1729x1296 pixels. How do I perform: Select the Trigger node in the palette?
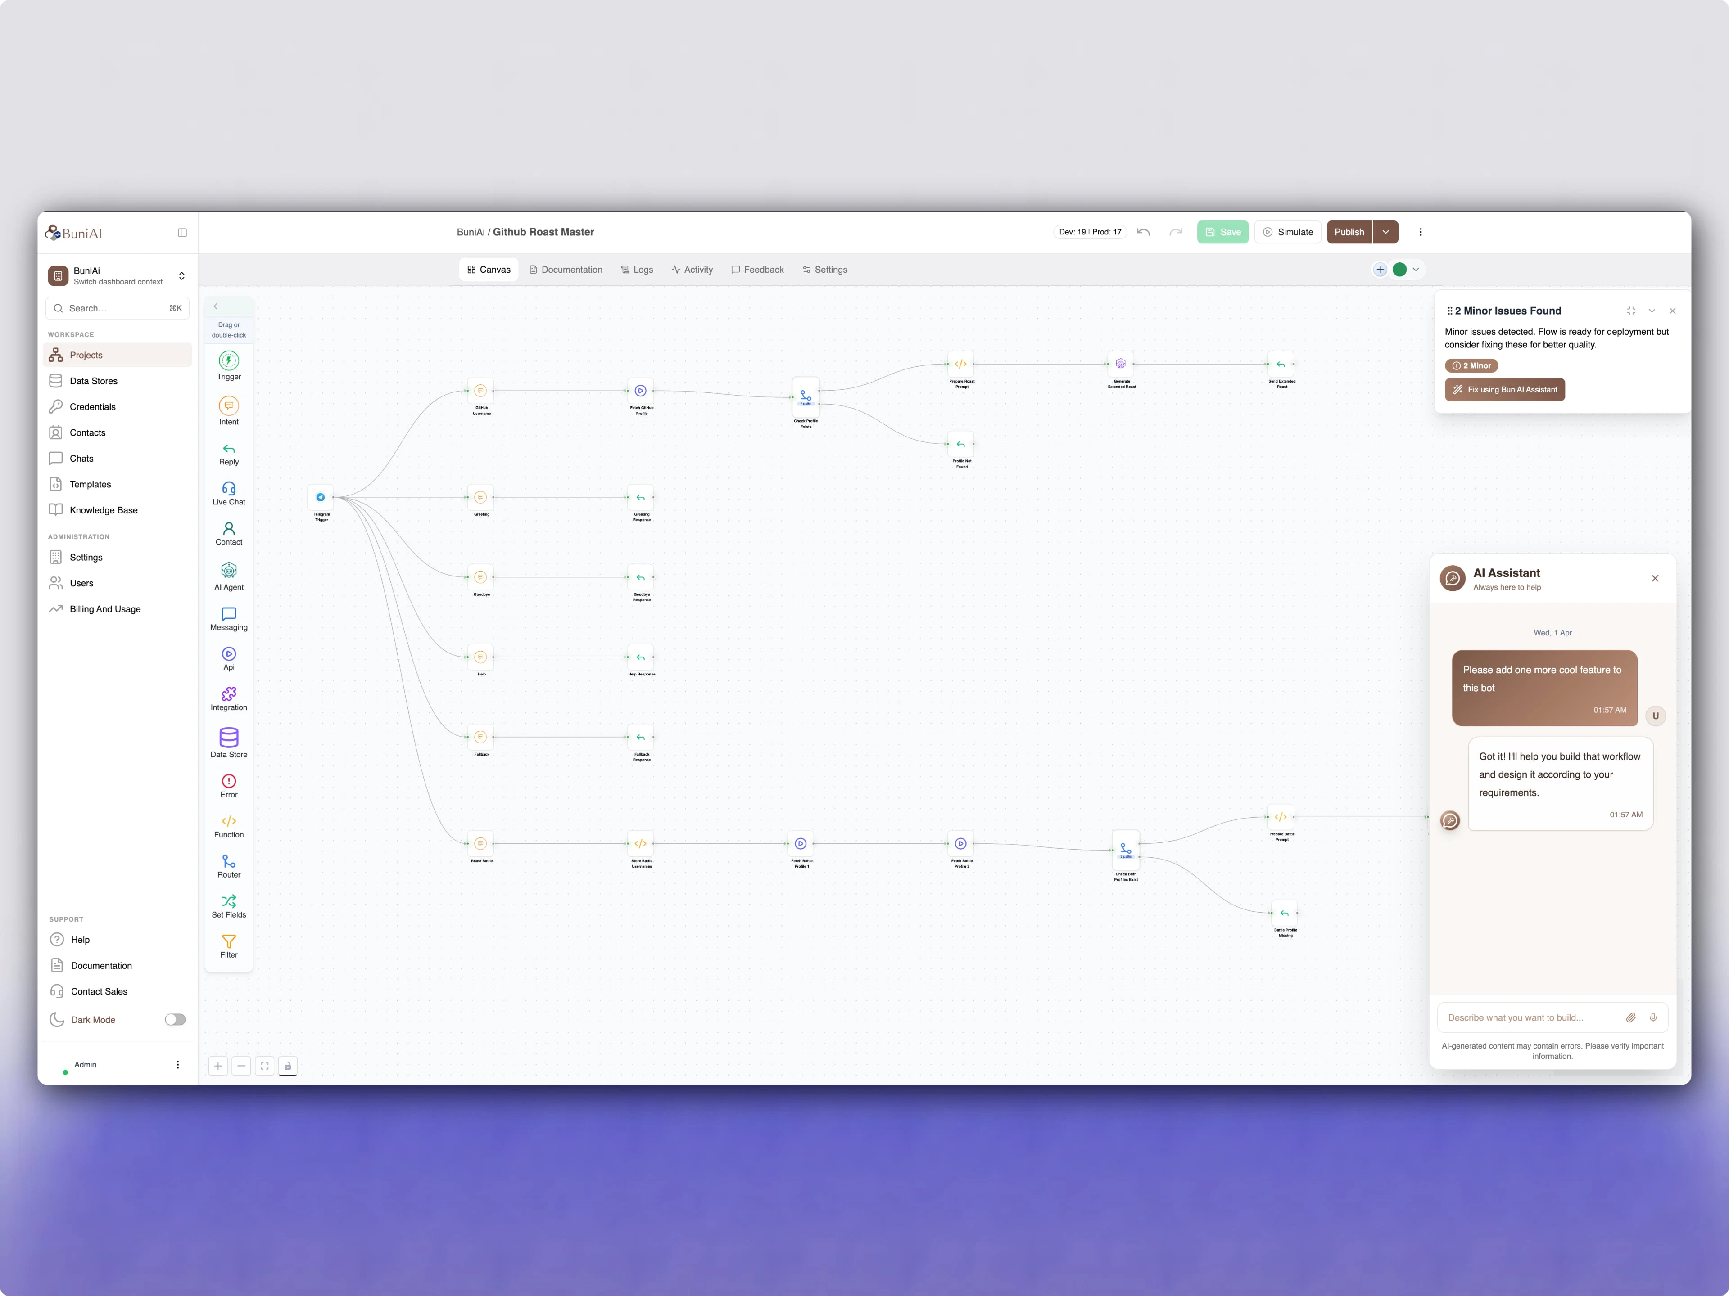coord(228,361)
